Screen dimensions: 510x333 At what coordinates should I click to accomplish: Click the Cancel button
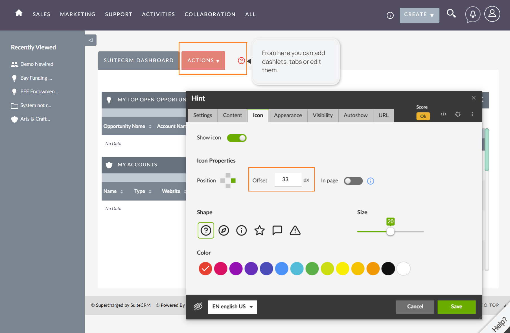point(415,307)
